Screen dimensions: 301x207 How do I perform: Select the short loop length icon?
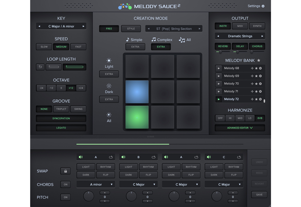pos(54,67)
